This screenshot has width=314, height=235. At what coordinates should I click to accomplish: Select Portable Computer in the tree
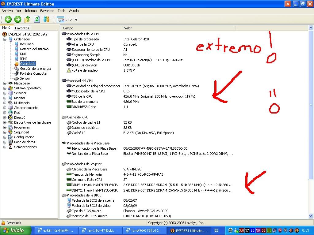[34, 73]
